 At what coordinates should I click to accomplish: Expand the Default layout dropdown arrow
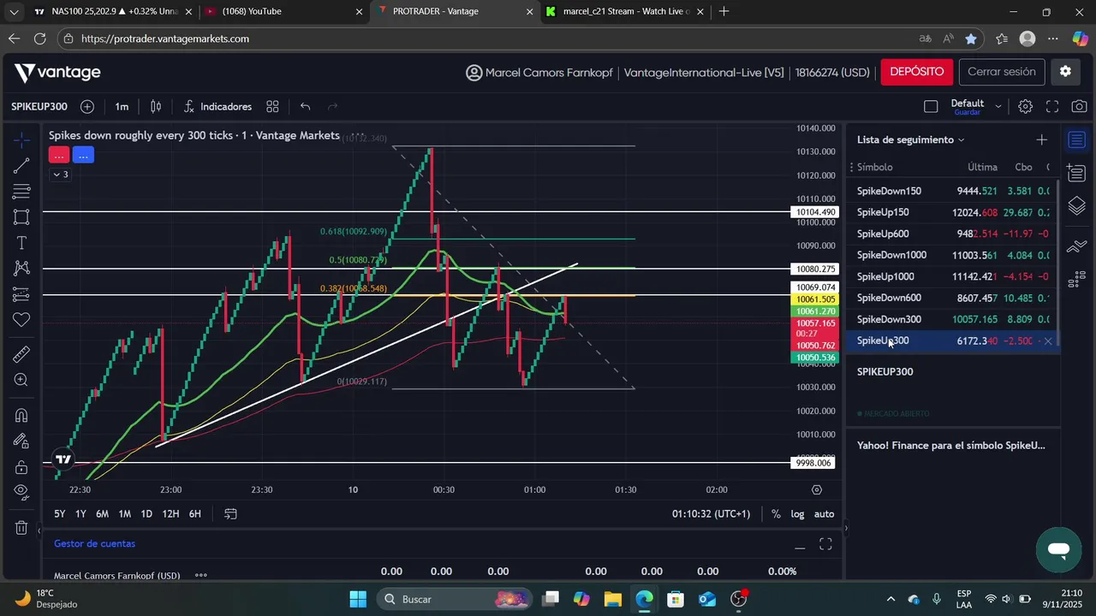coord(998,107)
